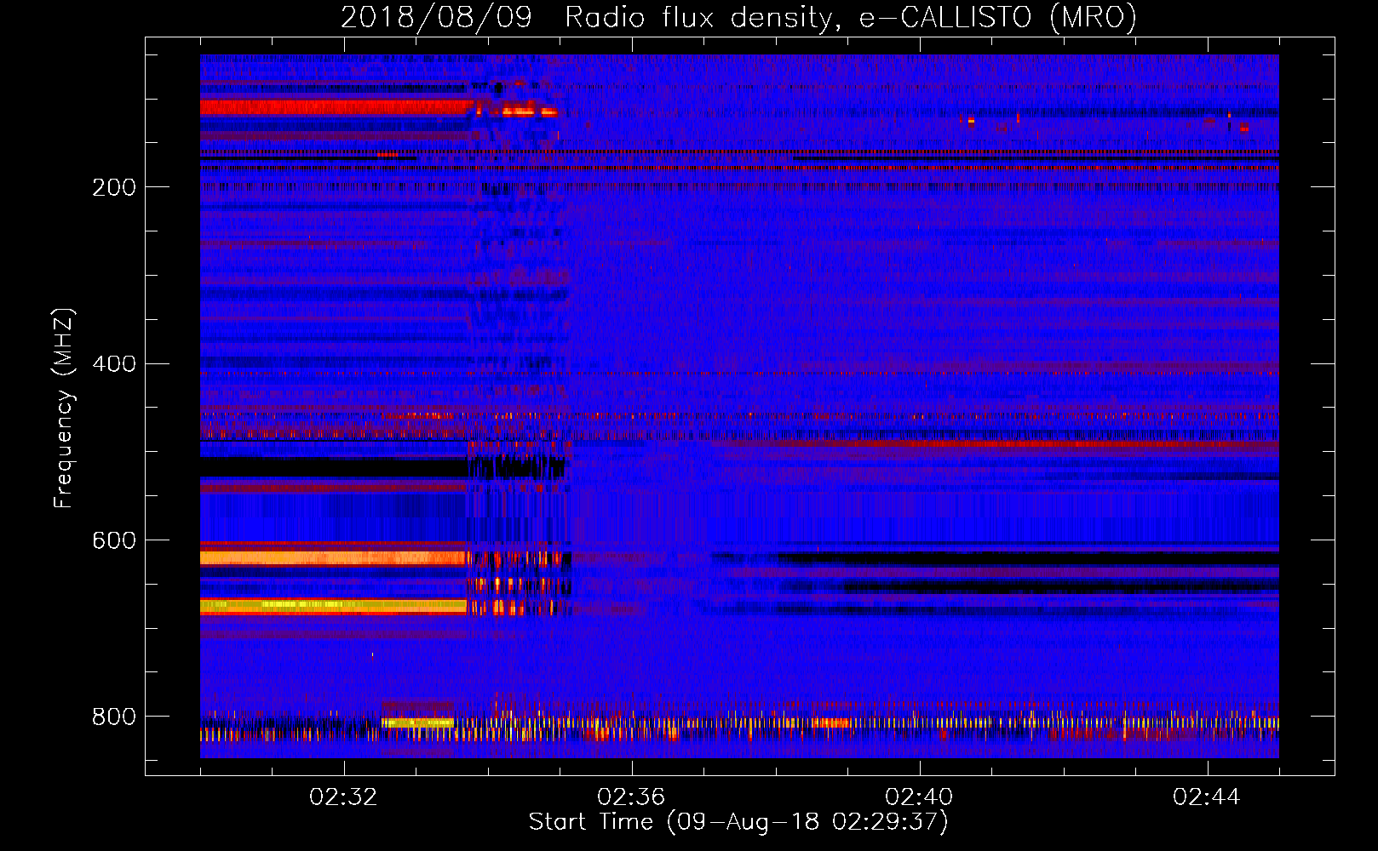
Task: Click the 'Frequency (MHZ)' axis label
Action: tap(64, 408)
